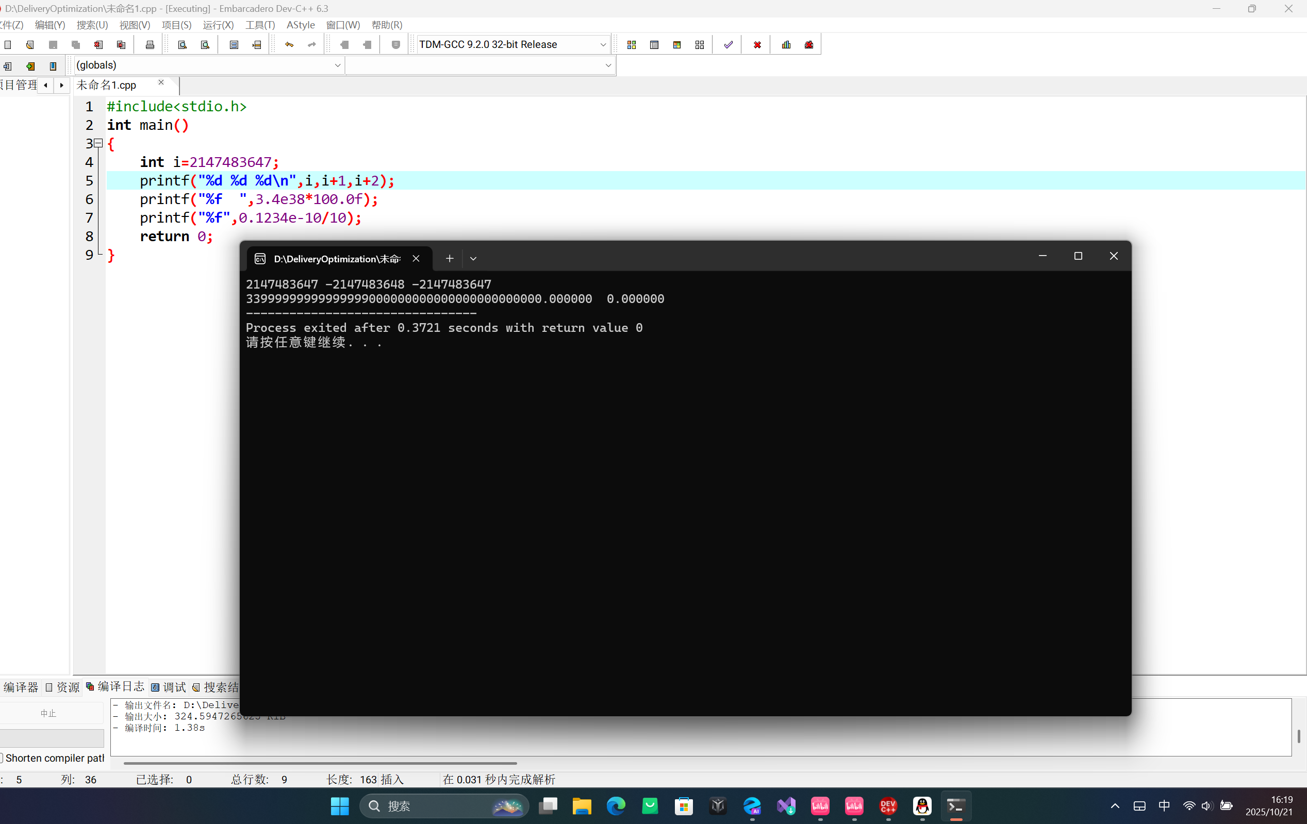Screen dimensions: 1307x824
Task: Click the Profile Analysis bar chart icon
Action: [x=786, y=45]
